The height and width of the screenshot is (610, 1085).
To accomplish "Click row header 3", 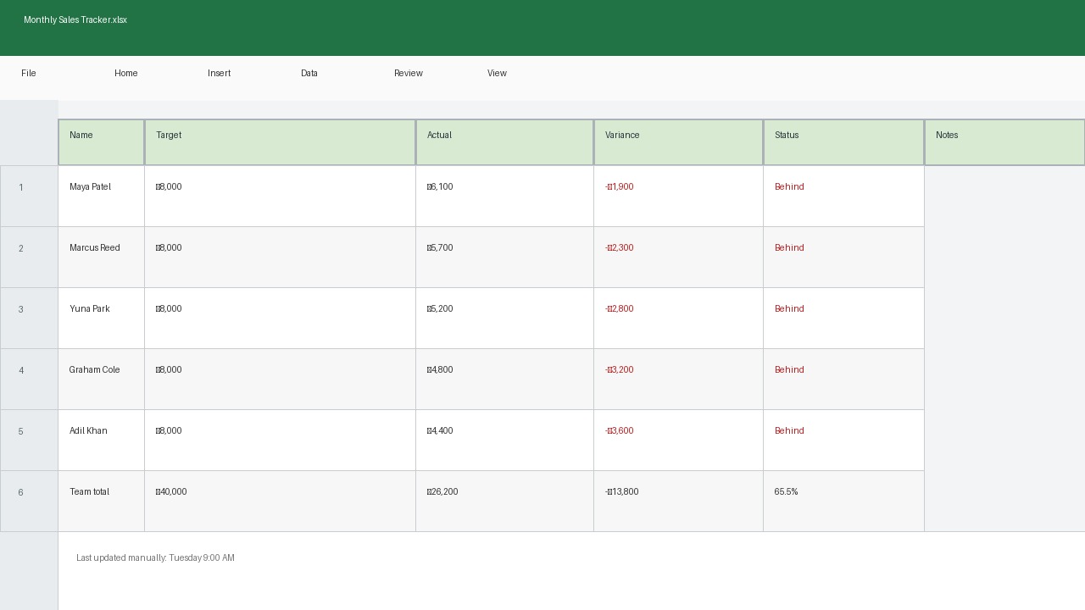I will [x=29, y=319].
